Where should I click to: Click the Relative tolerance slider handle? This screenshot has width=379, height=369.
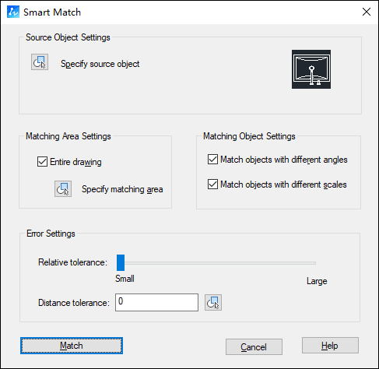(121, 262)
